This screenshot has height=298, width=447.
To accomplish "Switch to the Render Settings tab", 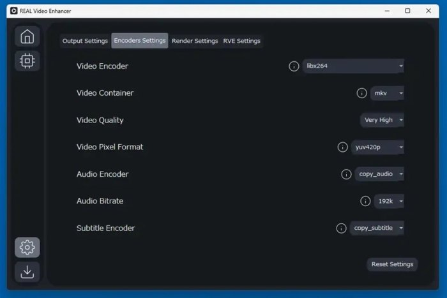I will (195, 41).
